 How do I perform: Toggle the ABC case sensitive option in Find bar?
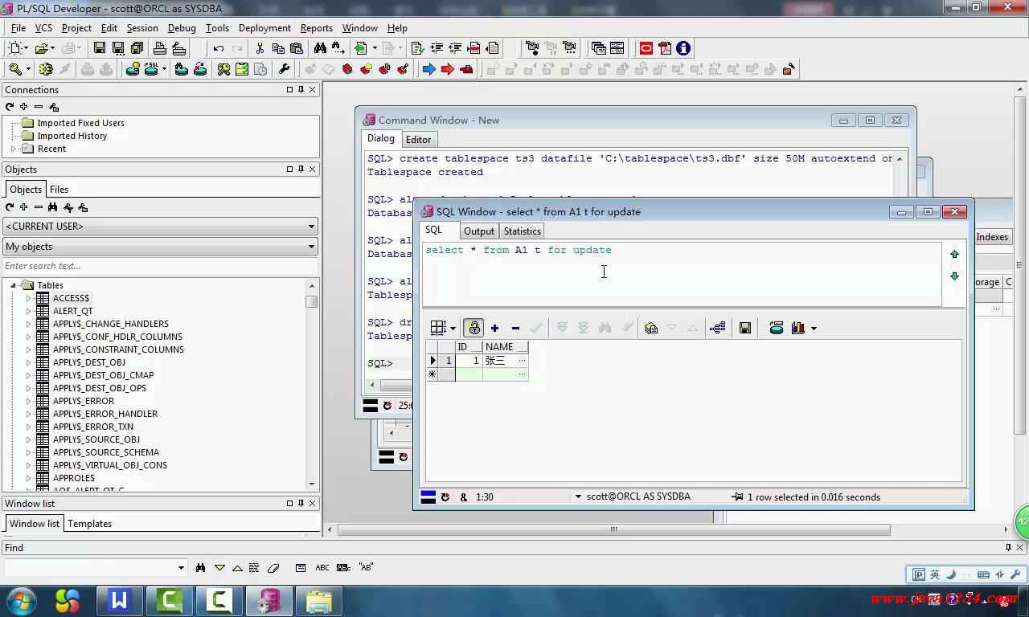click(322, 568)
